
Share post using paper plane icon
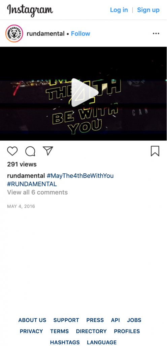(x=48, y=151)
